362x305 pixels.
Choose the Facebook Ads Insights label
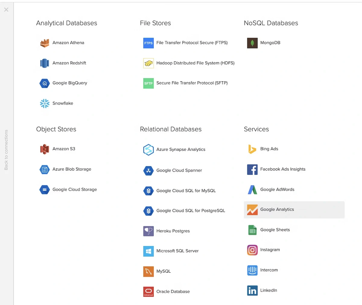[283, 169]
